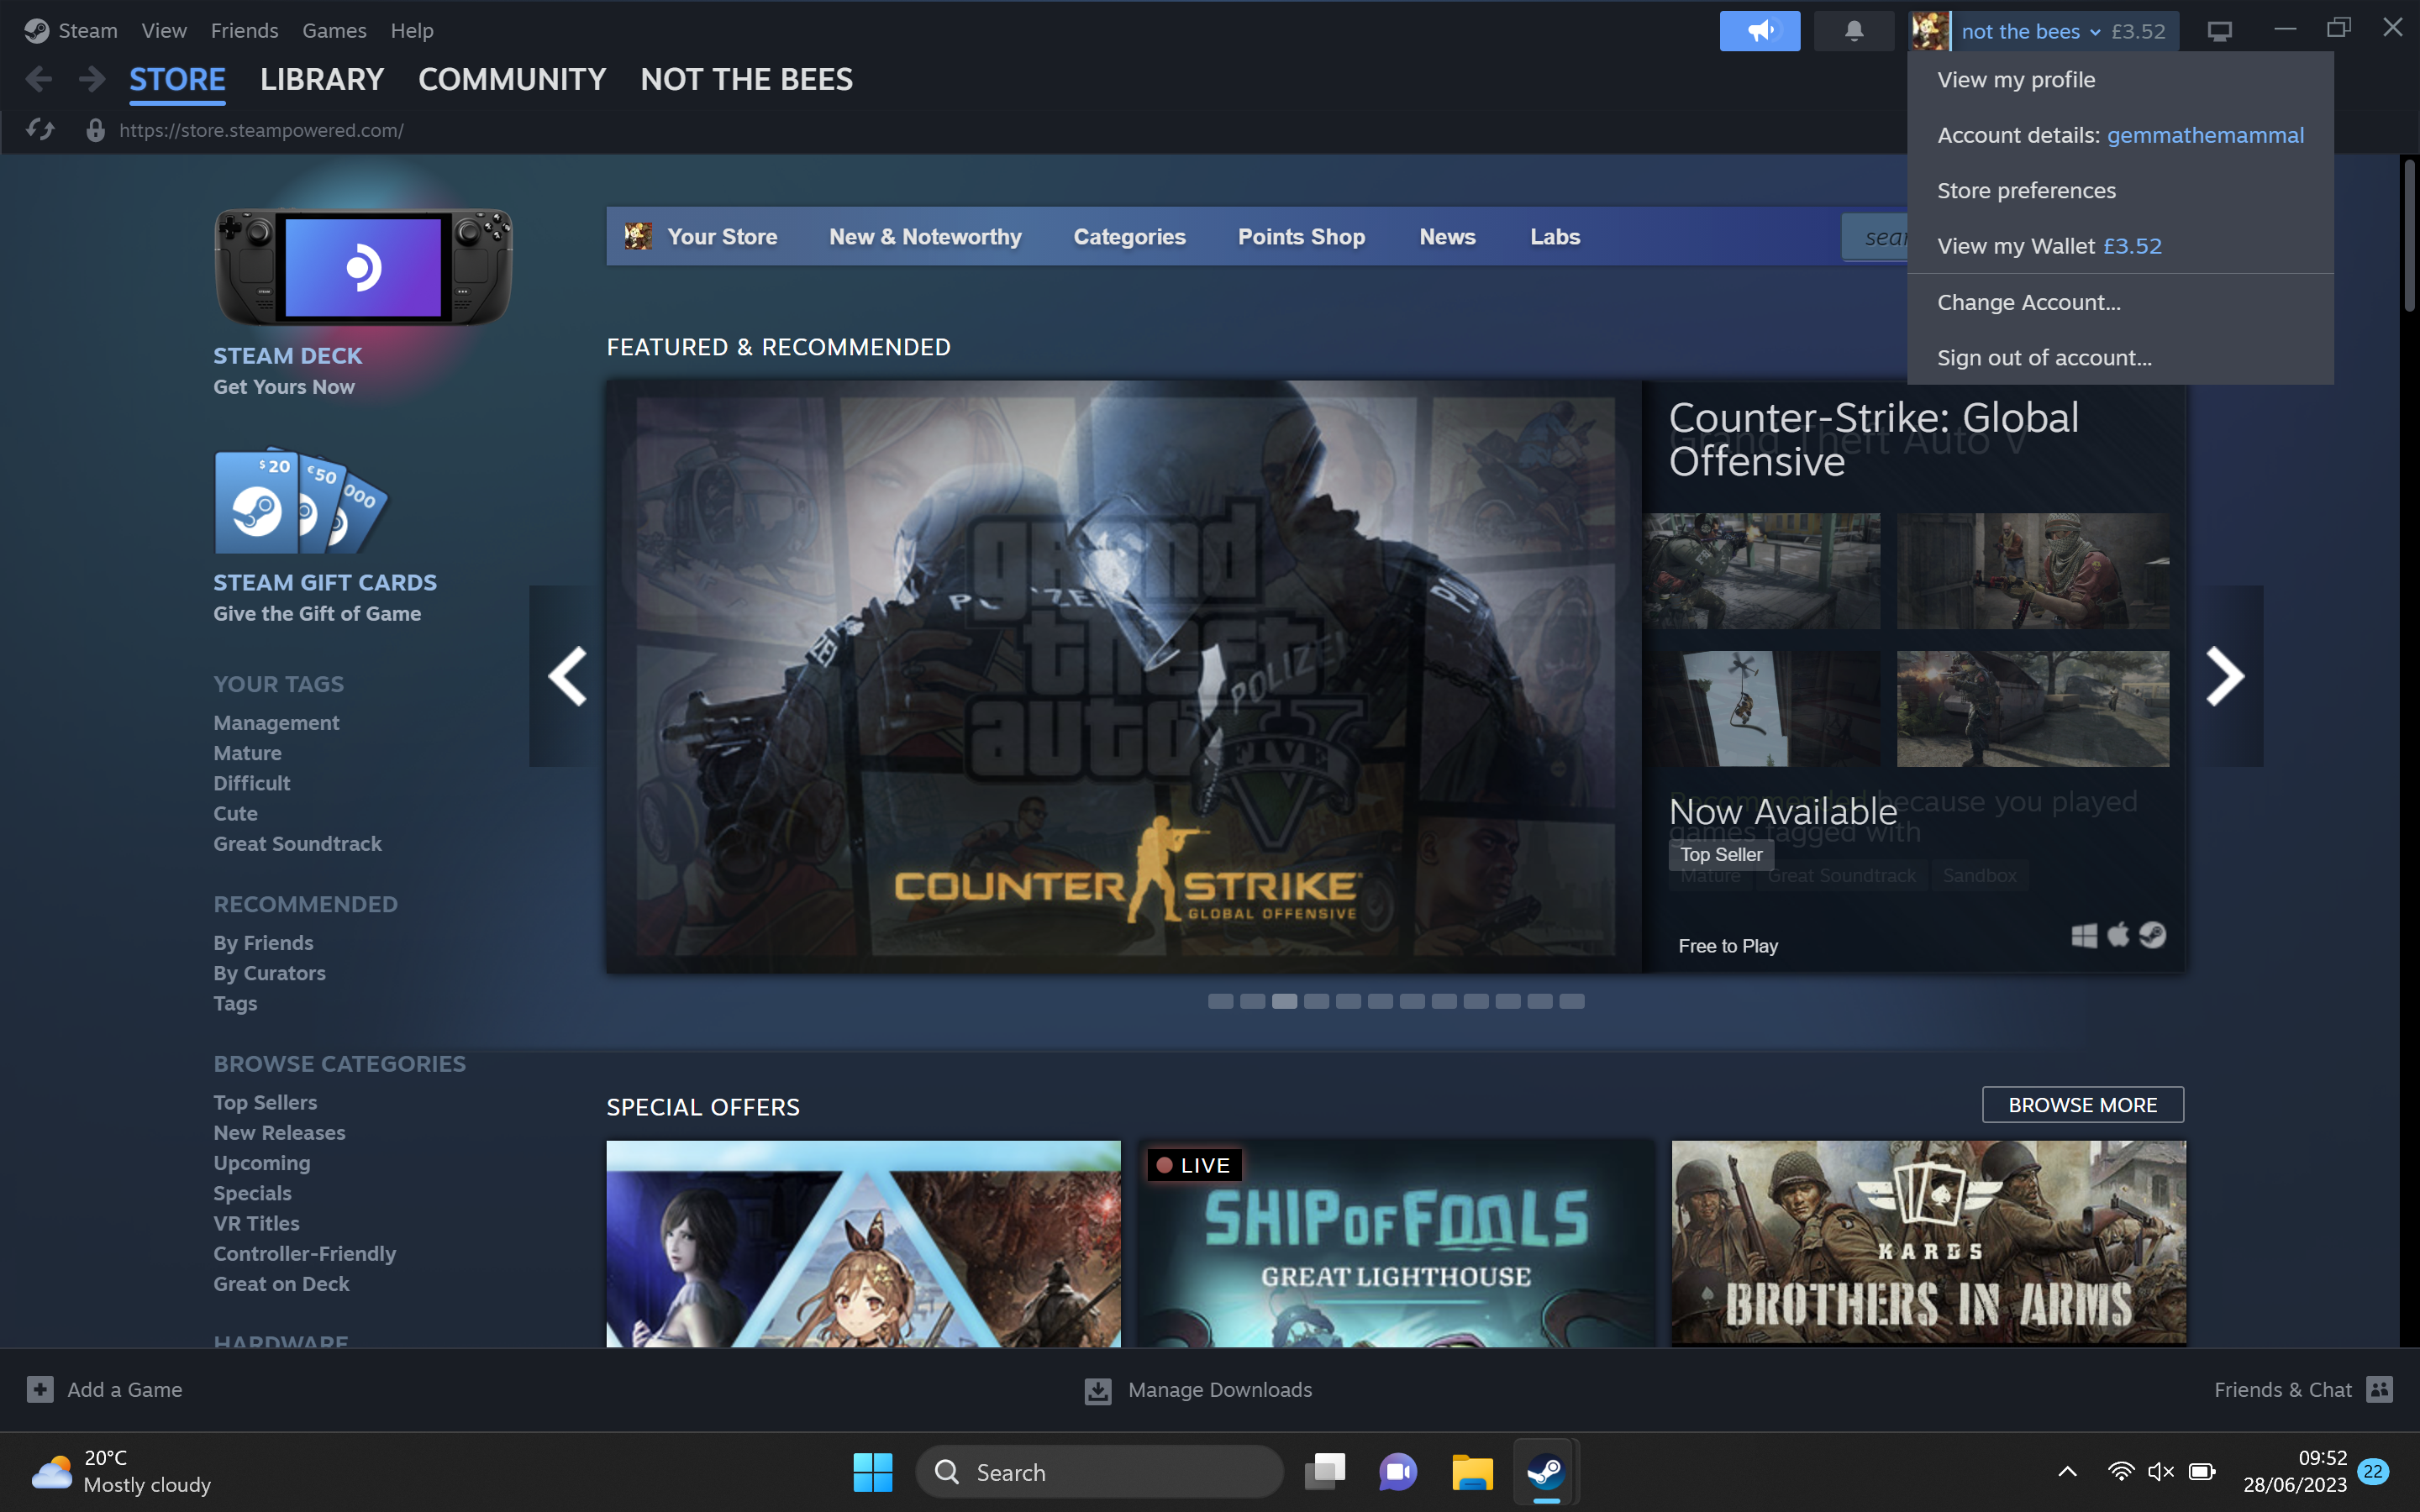Image resolution: width=2420 pixels, height=1512 pixels.
Task: Open the Windows Start menu
Action: pyautogui.click(x=873, y=1472)
